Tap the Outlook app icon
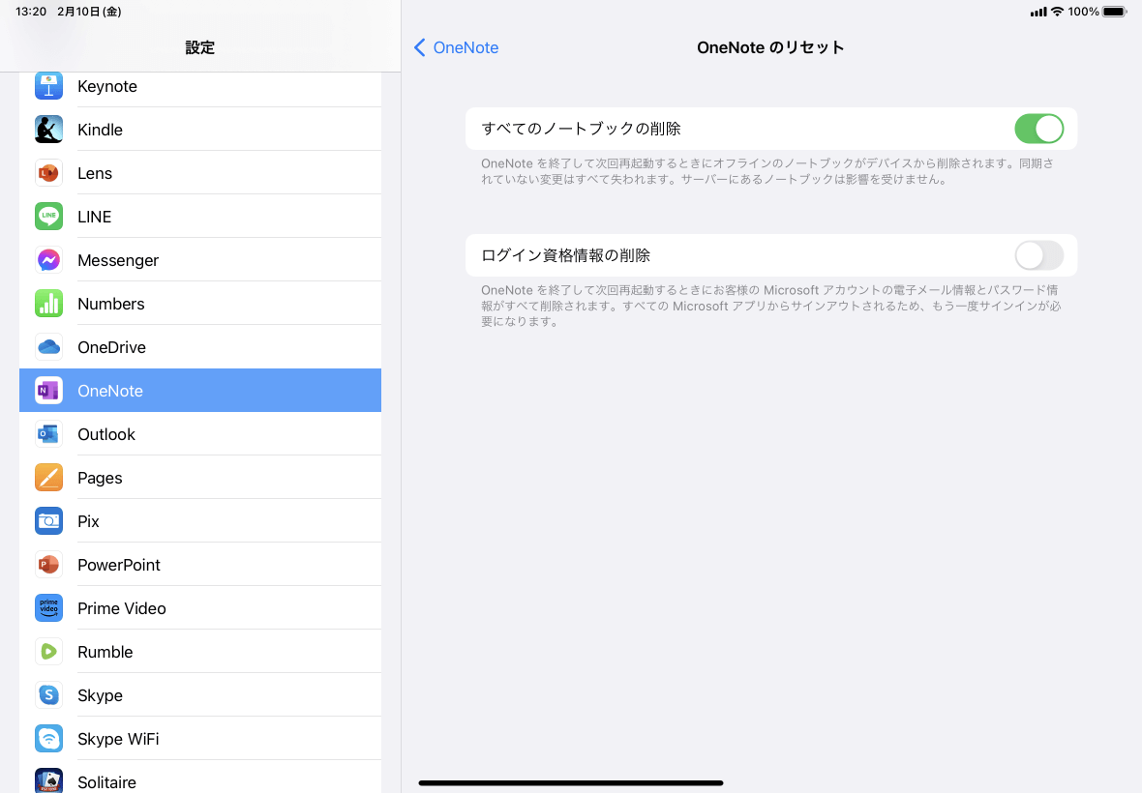Screen dimensions: 1142x793 pyautogui.click(x=48, y=434)
